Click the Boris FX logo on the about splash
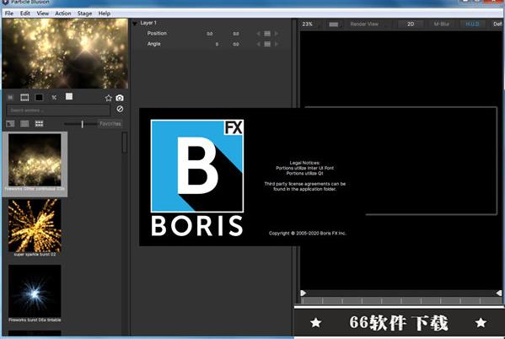The height and width of the screenshot is (339, 505). tap(197, 178)
